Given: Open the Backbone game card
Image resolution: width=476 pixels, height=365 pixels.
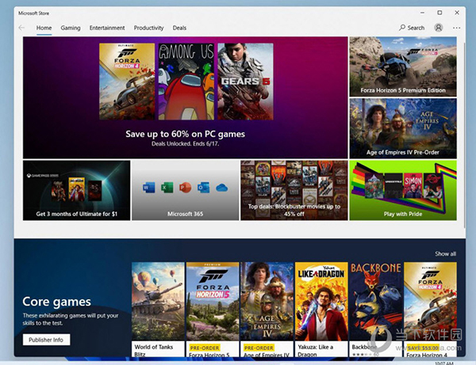Looking at the screenshot, I should click(376, 310).
